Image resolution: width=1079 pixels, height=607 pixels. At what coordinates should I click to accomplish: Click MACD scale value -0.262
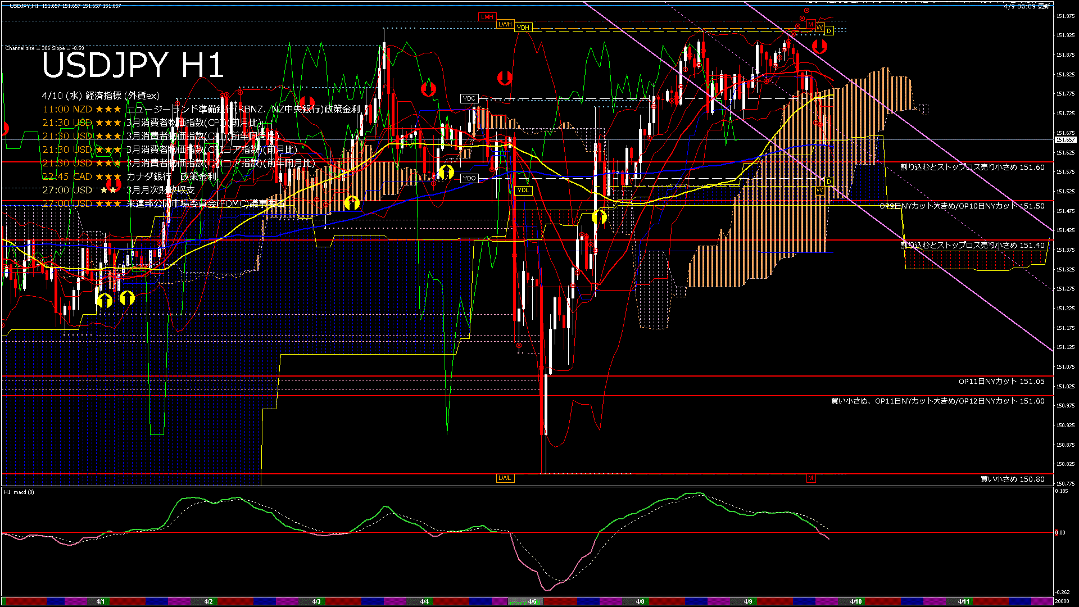1062,592
